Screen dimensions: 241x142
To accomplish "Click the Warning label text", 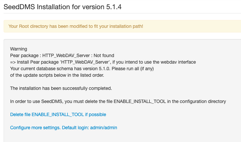I will click(x=18, y=49).
